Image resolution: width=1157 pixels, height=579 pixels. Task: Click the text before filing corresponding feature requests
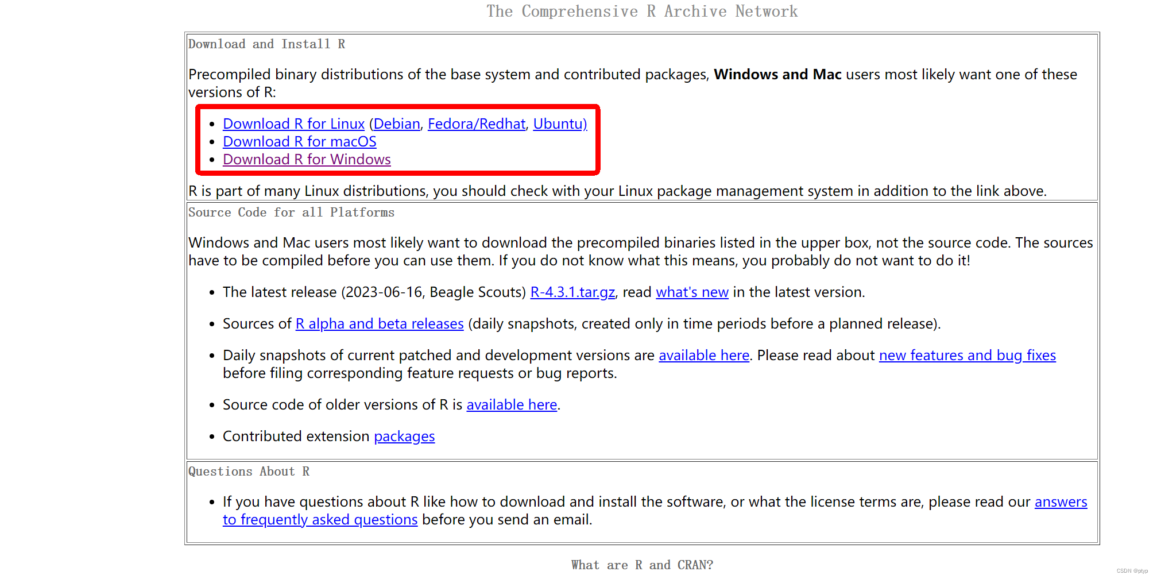click(420, 373)
